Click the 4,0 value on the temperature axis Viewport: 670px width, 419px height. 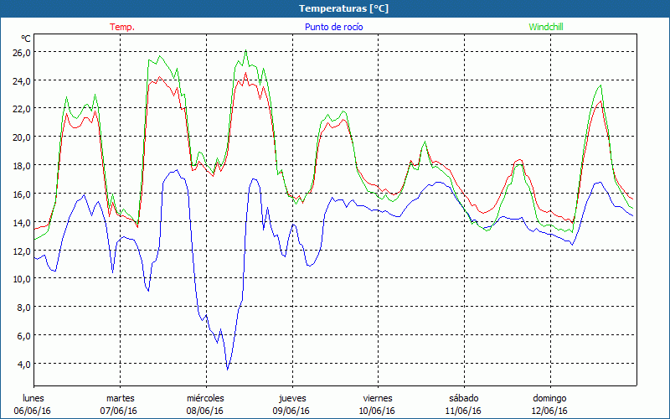click(21, 364)
